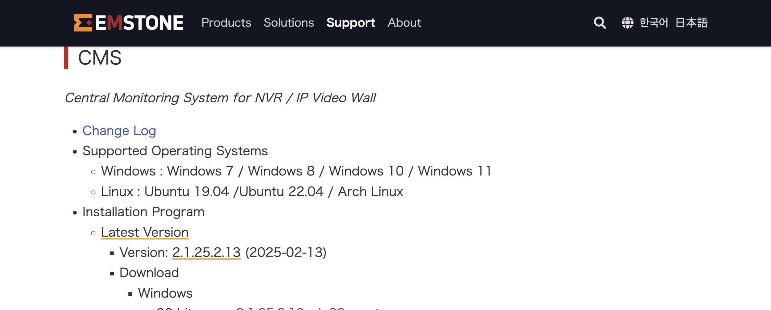The image size is (771, 310).
Task: Open the Change Log link
Action: click(119, 131)
